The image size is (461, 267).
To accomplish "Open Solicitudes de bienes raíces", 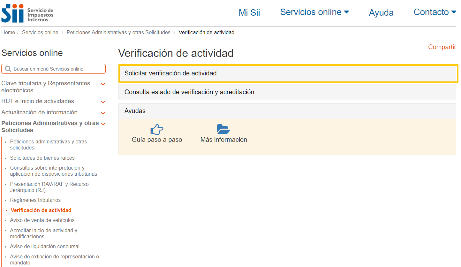I will [42, 158].
